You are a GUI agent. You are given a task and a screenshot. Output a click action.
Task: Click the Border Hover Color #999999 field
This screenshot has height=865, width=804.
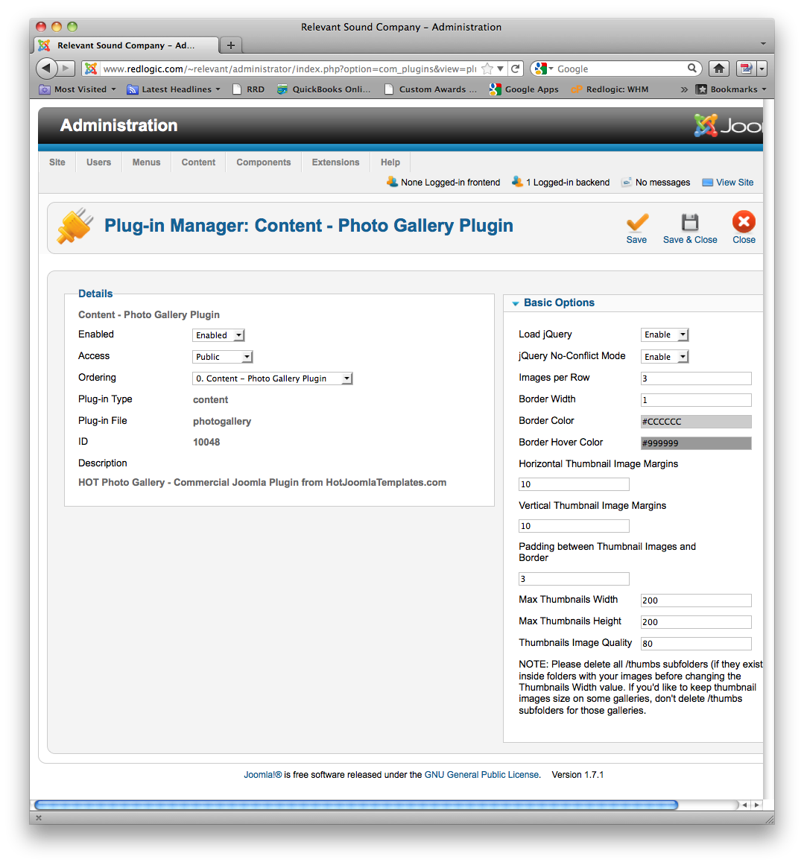(696, 443)
